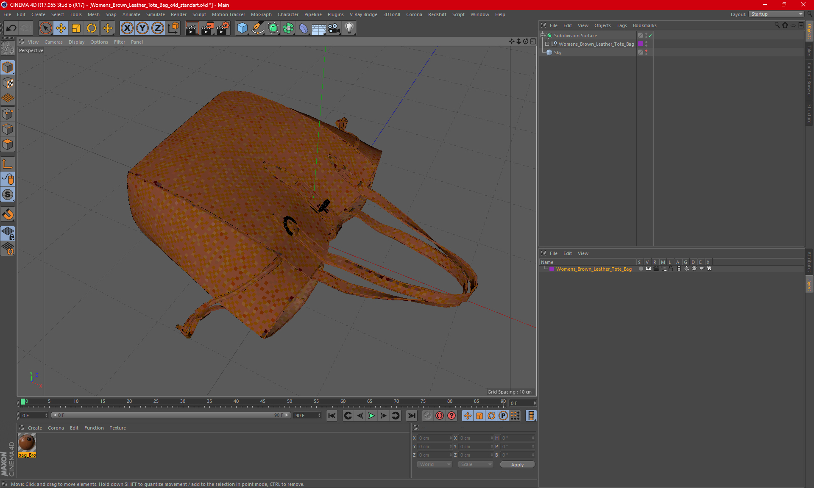Image resolution: width=814 pixels, height=488 pixels.
Task: Click purple color tag on tote bag object
Action: tap(641, 44)
